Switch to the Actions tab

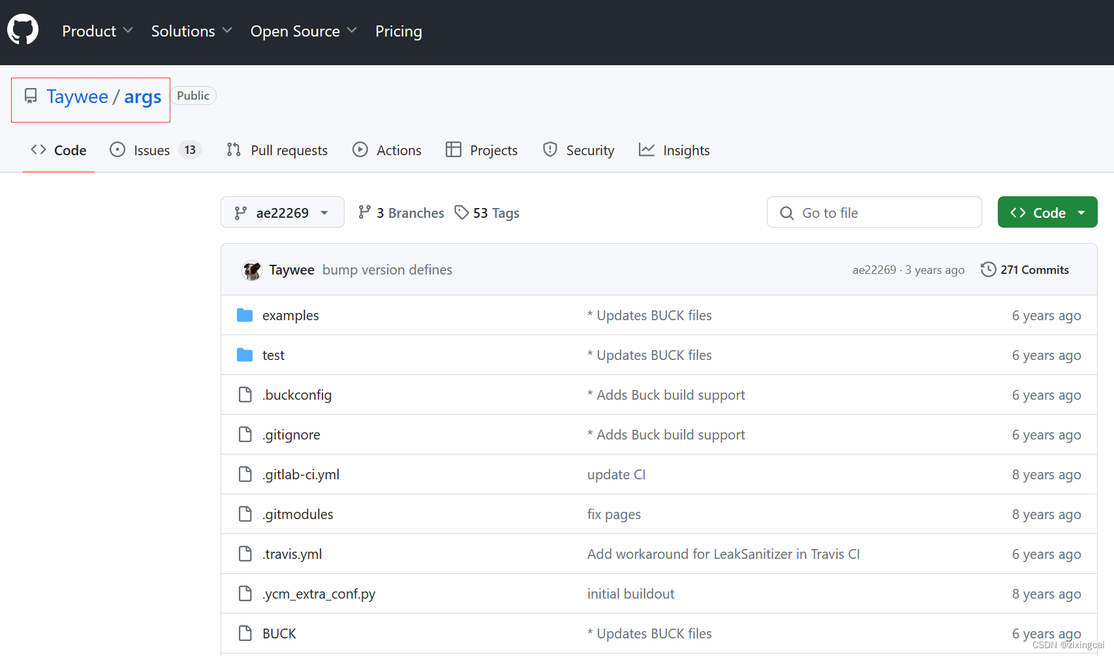coord(387,150)
